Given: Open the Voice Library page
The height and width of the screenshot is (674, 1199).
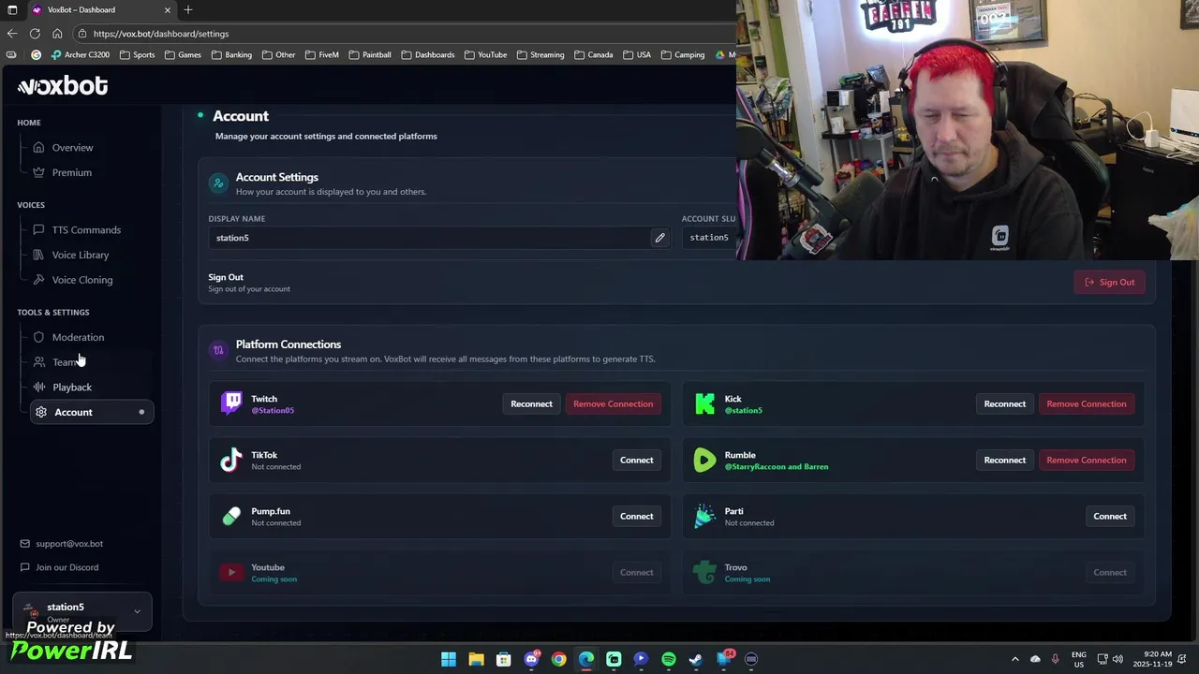Looking at the screenshot, I should pyautogui.click(x=81, y=255).
